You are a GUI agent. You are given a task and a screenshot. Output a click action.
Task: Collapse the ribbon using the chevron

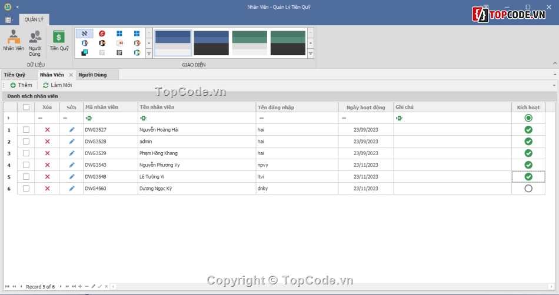coord(554,63)
